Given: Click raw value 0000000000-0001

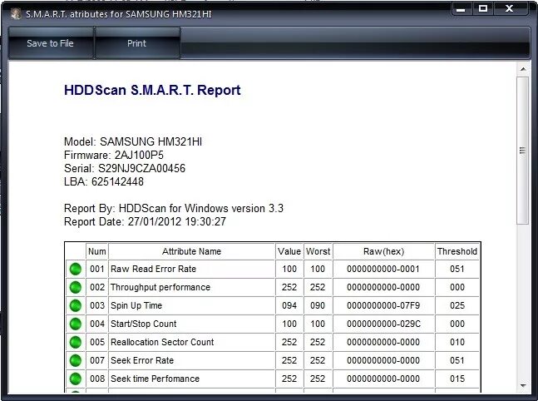Looking at the screenshot, I should (383, 269).
